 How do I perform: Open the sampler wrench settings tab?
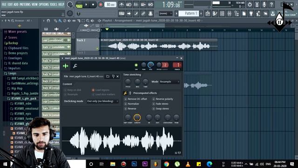tap(75, 66)
